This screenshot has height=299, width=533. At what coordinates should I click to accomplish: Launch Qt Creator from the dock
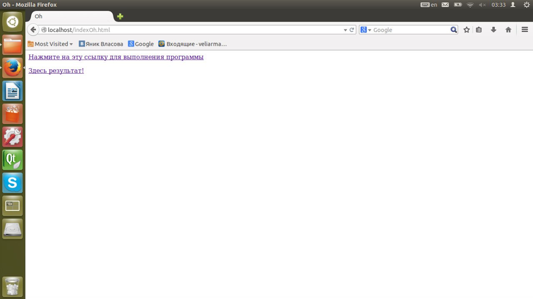pyautogui.click(x=12, y=160)
